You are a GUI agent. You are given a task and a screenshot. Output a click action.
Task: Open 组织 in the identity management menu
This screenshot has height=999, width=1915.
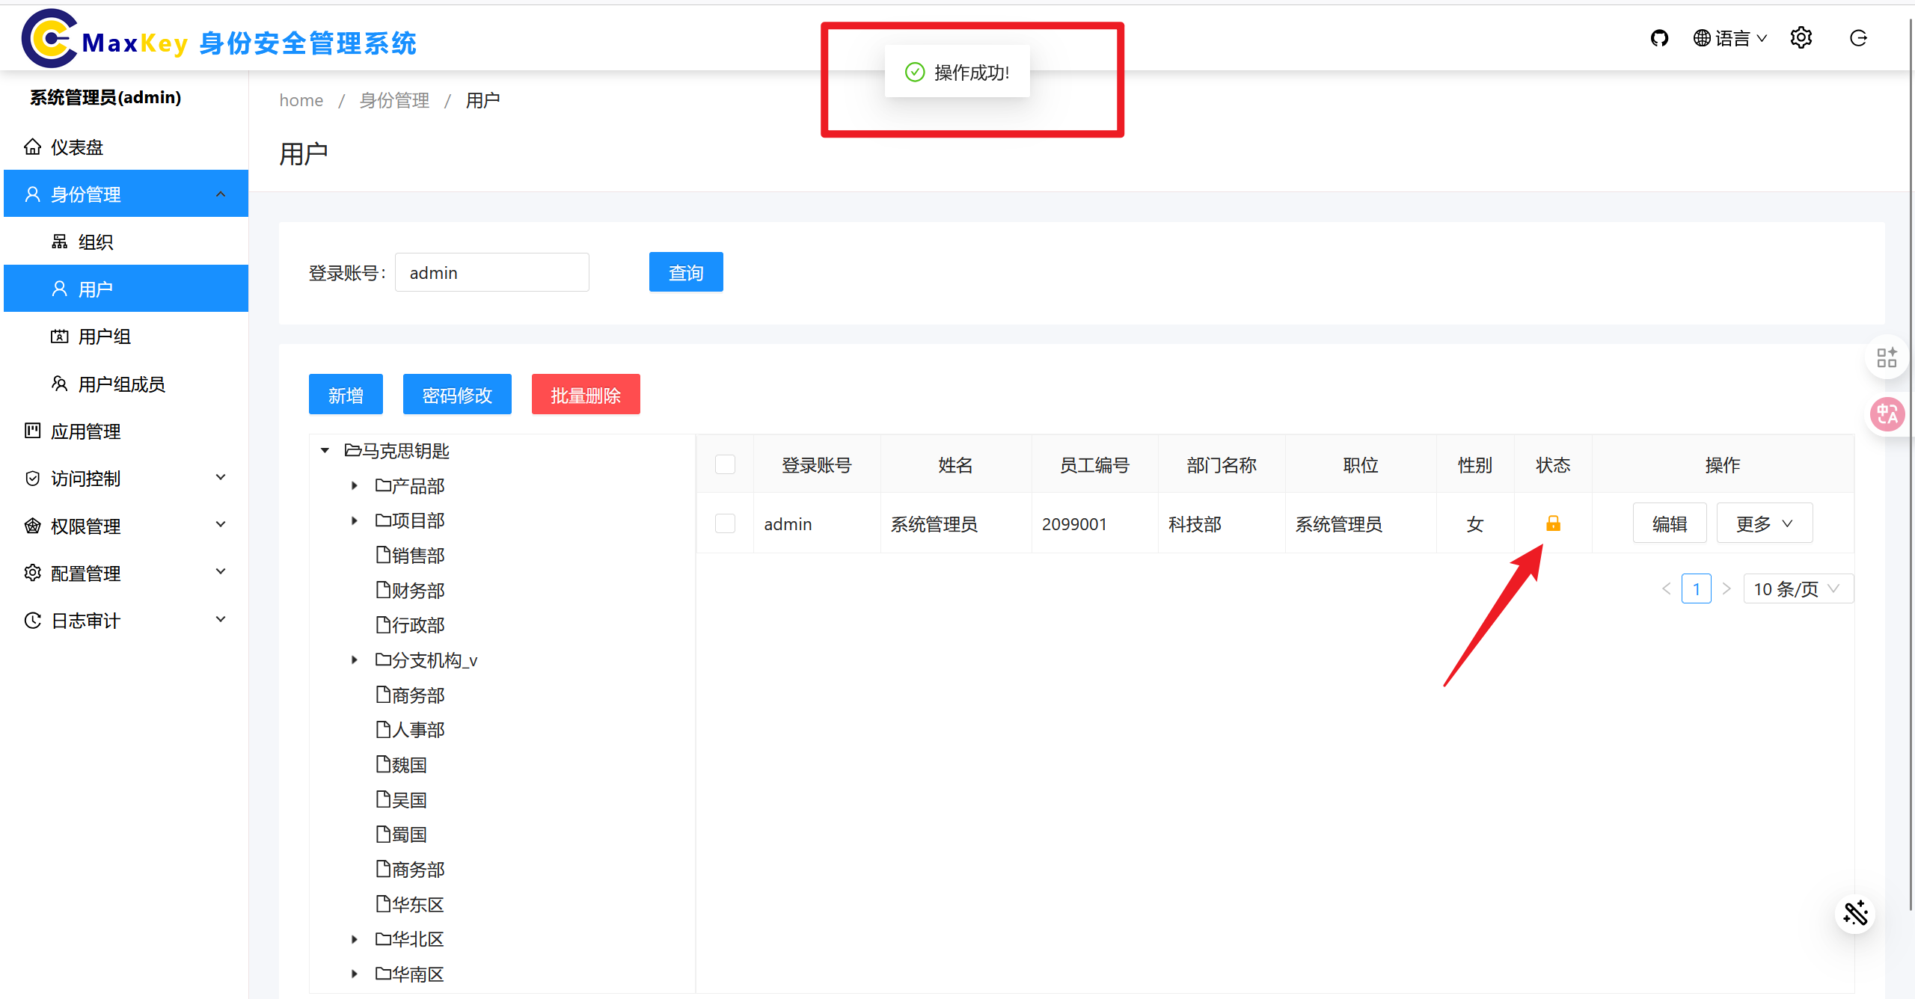pos(95,242)
